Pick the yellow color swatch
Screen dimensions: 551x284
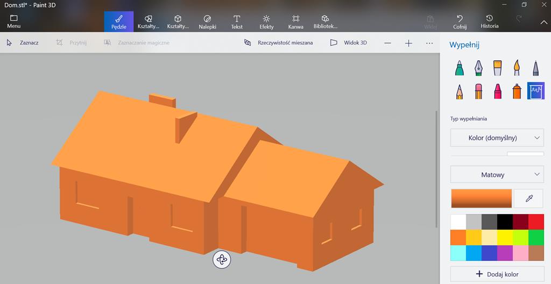pyautogui.click(x=504, y=237)
